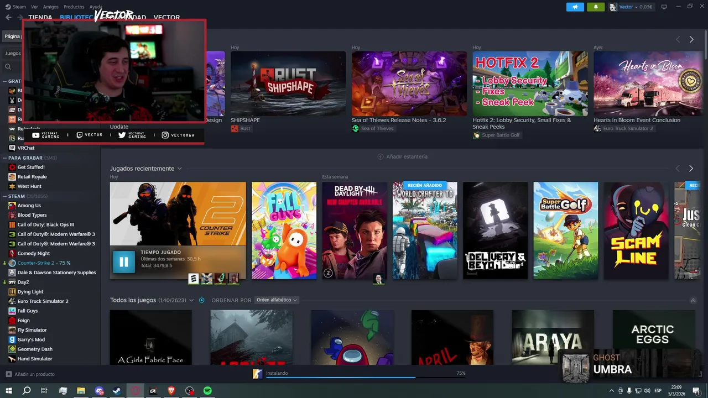Open the Among Us icon in sidebar
Viewport: 708px width, 398px height.
pos(12,205)
